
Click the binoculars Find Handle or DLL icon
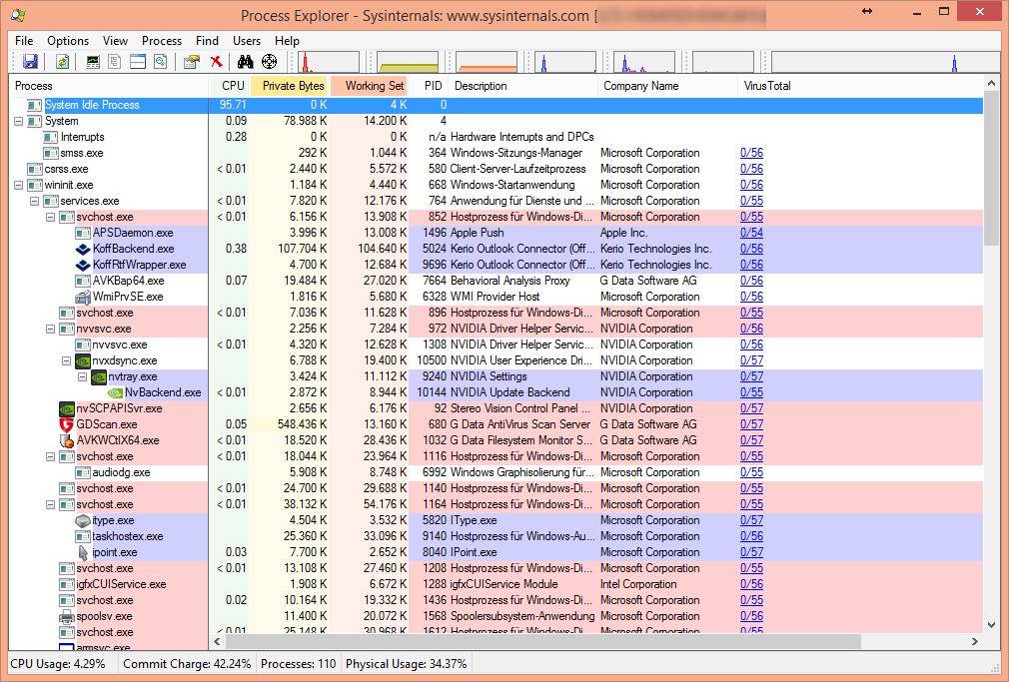(245, 62)
